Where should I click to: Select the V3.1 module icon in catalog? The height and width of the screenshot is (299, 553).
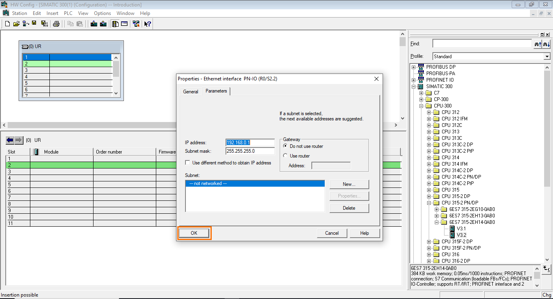[452, 229]
